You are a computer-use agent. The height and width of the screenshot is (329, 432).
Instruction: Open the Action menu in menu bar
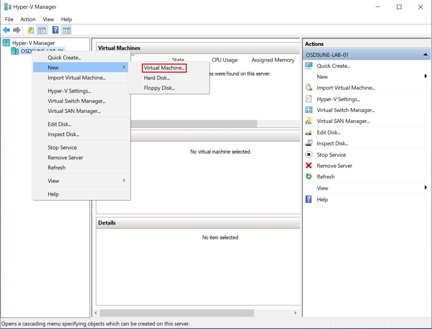28,19
